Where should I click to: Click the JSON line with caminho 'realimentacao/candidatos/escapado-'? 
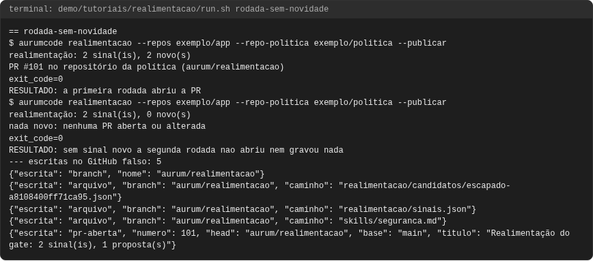click(x=260, y=185)
